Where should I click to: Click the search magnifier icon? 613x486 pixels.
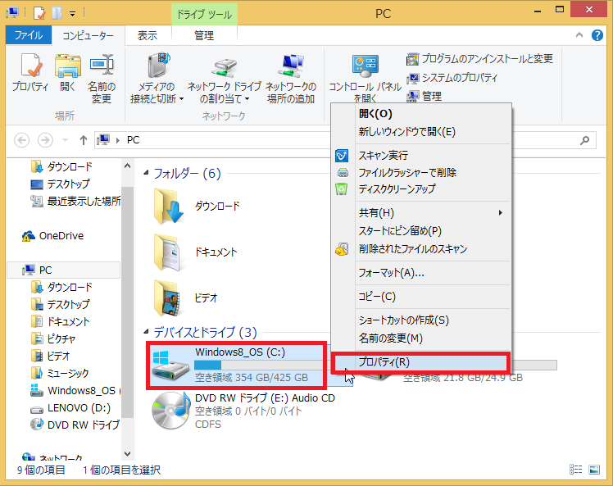tap(584, 140)
